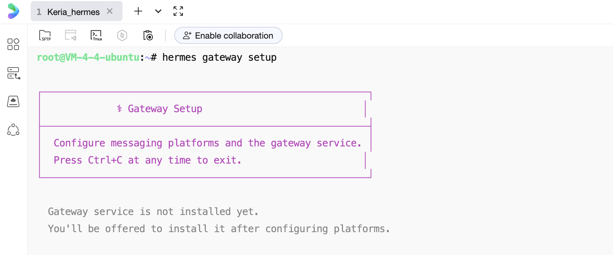Expand the tab list dropdown chevron
This screenshot has height=255, width=613.
(158, 11)
